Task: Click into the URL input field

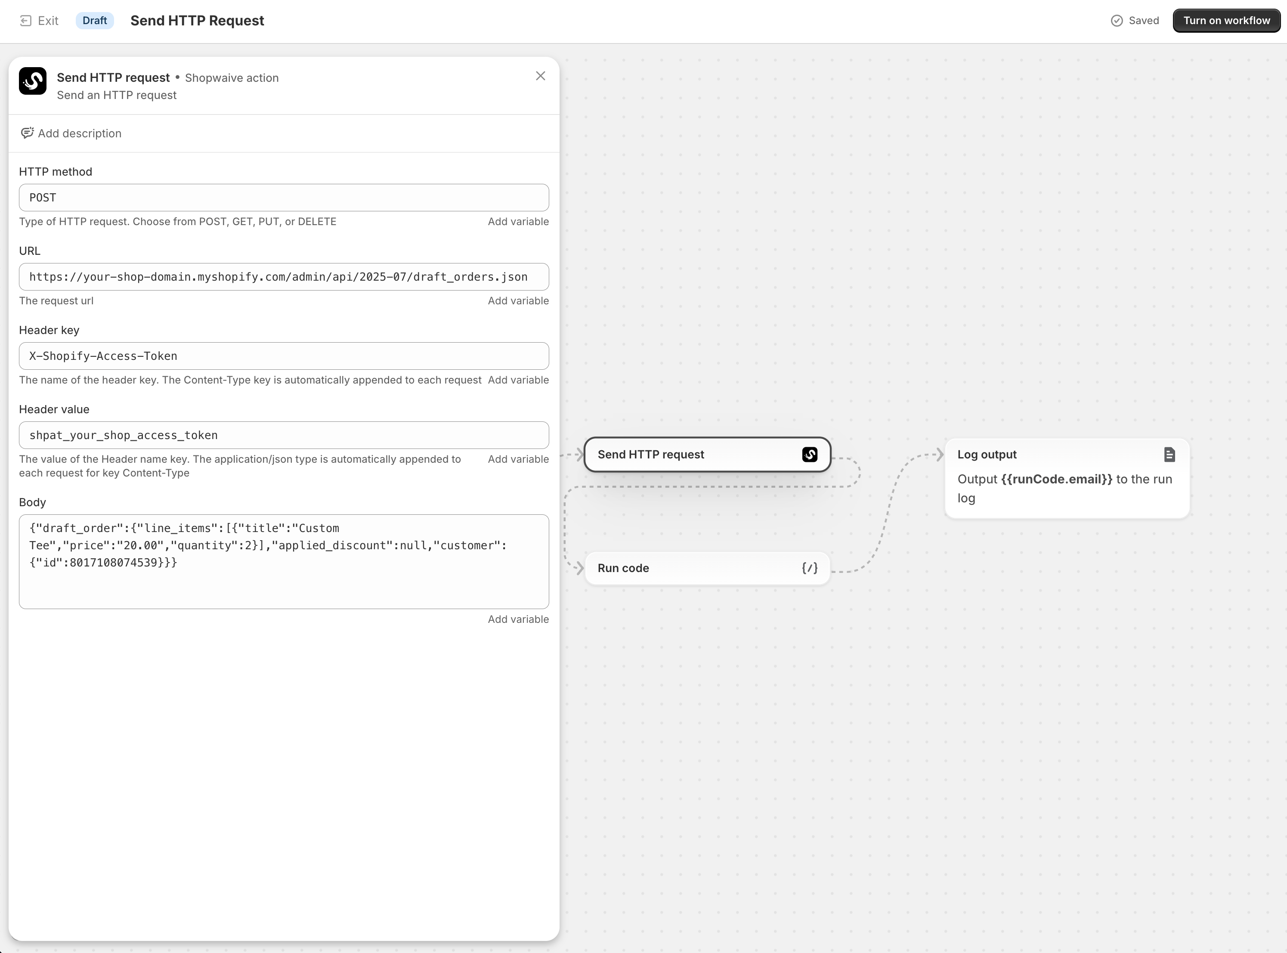Action: 283,277
